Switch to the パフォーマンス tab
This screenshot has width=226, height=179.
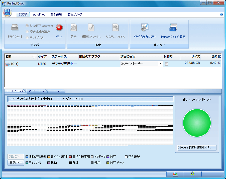click(37, 91)
